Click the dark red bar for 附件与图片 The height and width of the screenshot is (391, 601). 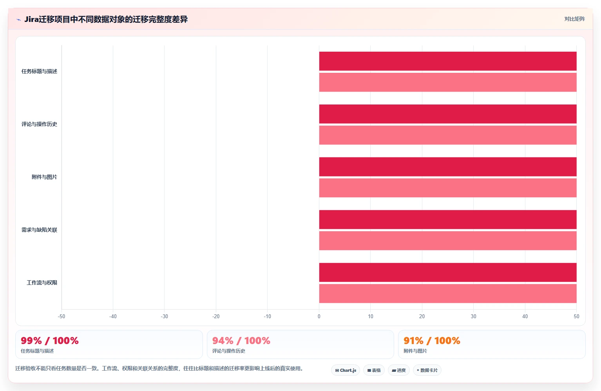coord(448,167)
